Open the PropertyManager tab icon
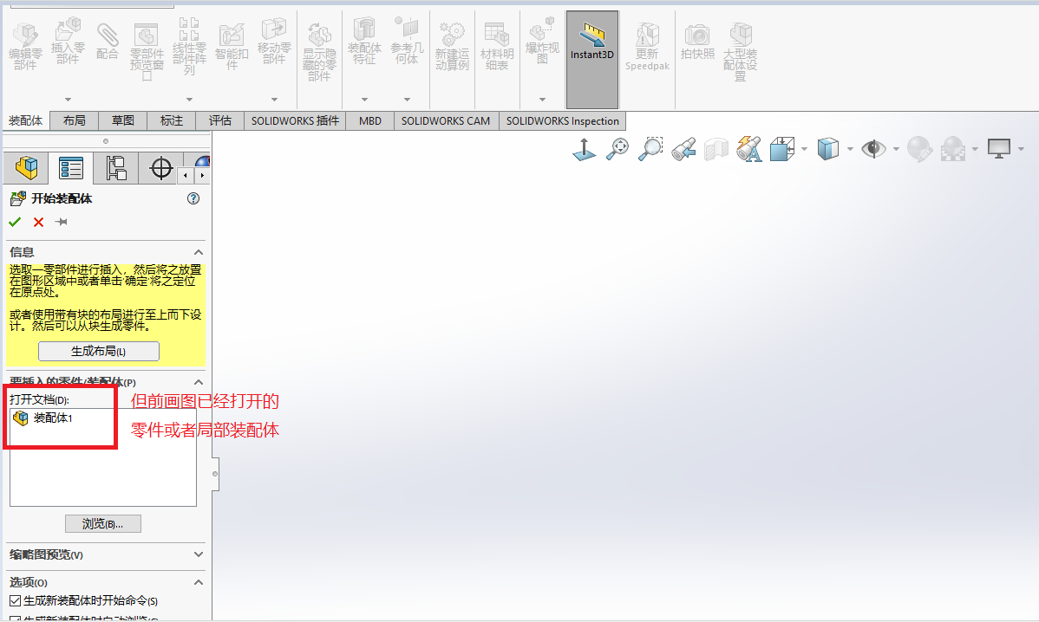Image resolution: width=1039 pixels, height=622 pixels. tap(71, 167)
